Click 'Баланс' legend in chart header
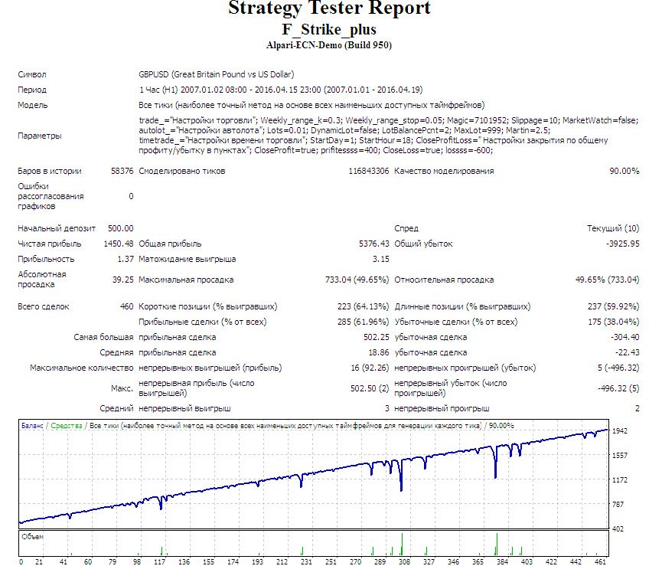Viewport: 649px width, 566px height. tap(32, 426)
